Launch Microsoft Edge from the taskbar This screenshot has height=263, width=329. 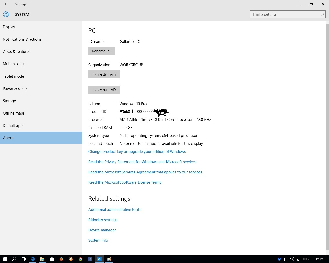tap(33, 259)
